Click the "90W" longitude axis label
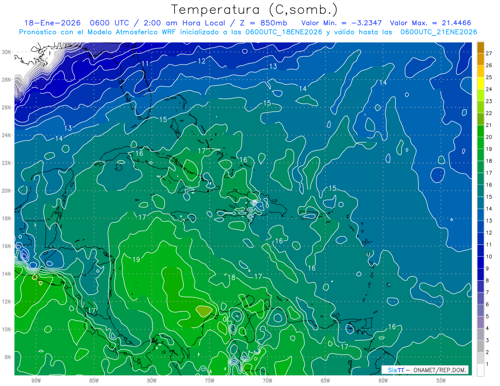The width and height of the screenshot is (500, 386). tap(36, 381)
